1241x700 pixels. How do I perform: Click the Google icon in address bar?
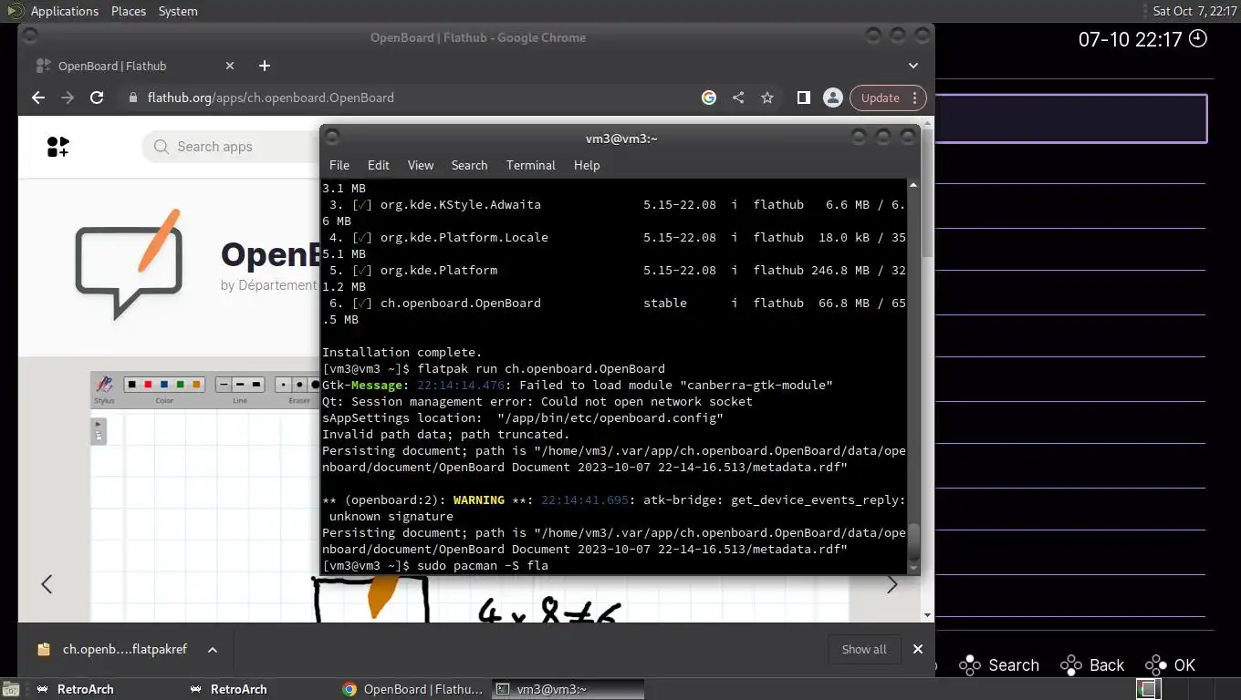[709, 98]
